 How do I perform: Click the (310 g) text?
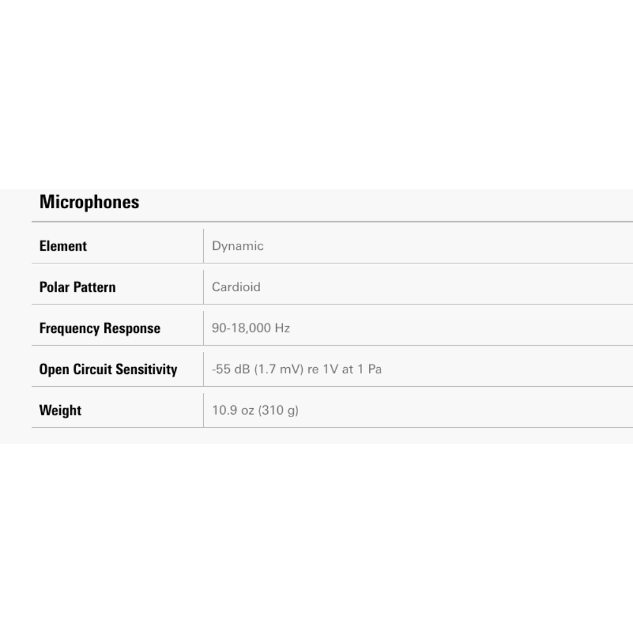coord(279,410)
